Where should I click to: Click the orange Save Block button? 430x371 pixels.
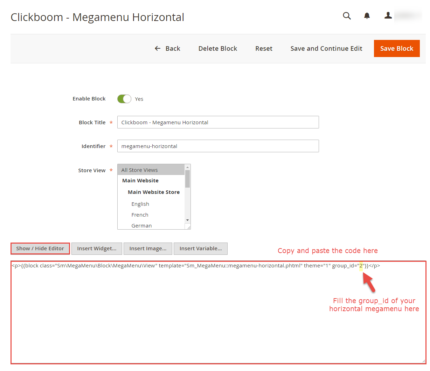coord(397,48)
